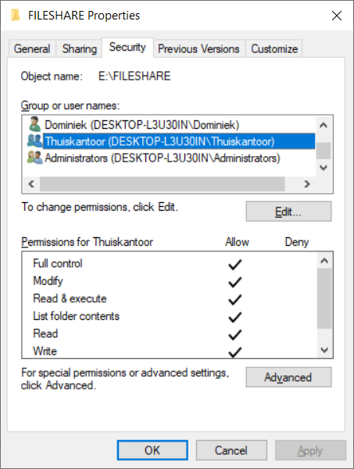Click the Thuiskantoor group icon

34,140
